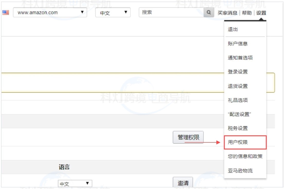Open the www.amazon.com marketplace dropdown
Image resolution: width=284 pixels, height=189 pixels.
click(50, 12)
